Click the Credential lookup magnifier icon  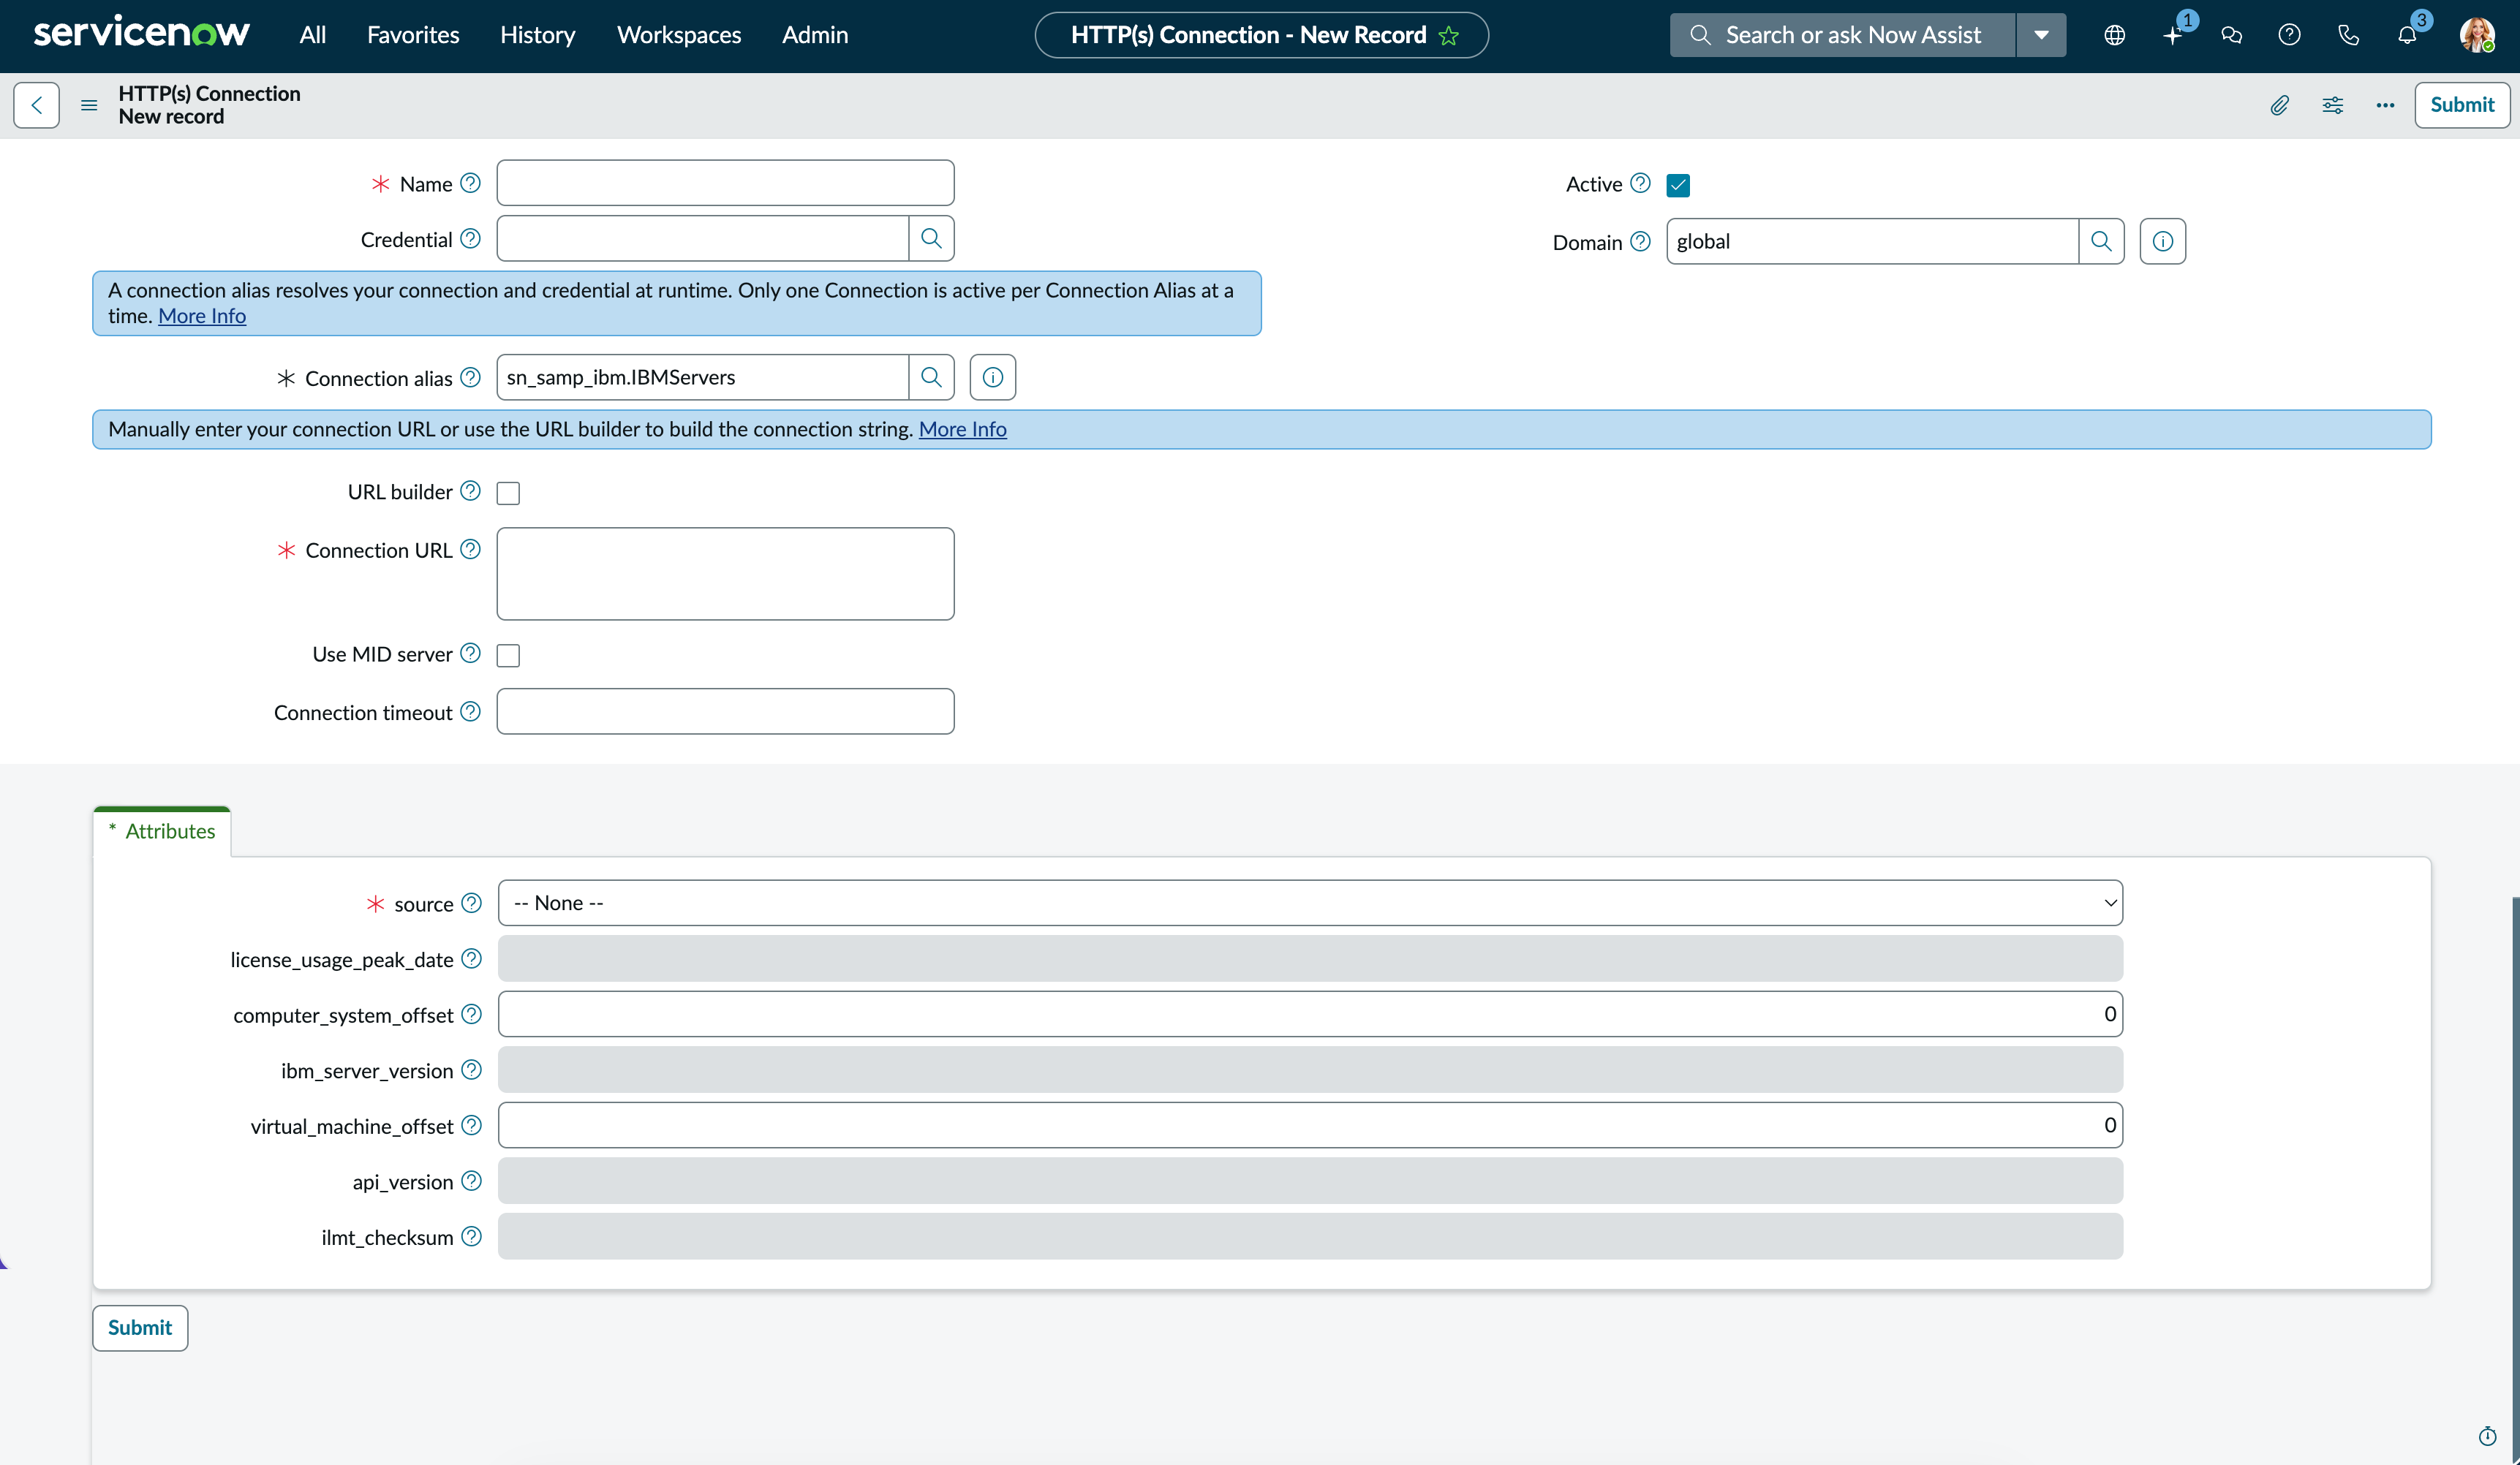[931, 238]
